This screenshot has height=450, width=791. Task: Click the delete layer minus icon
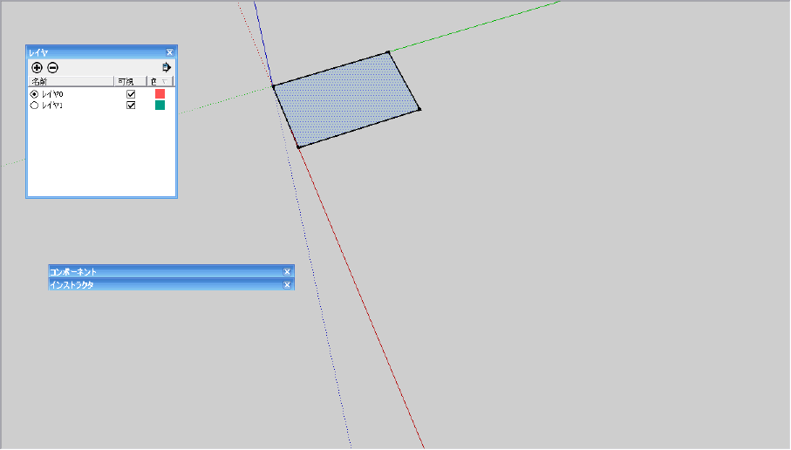pos(52,68)
